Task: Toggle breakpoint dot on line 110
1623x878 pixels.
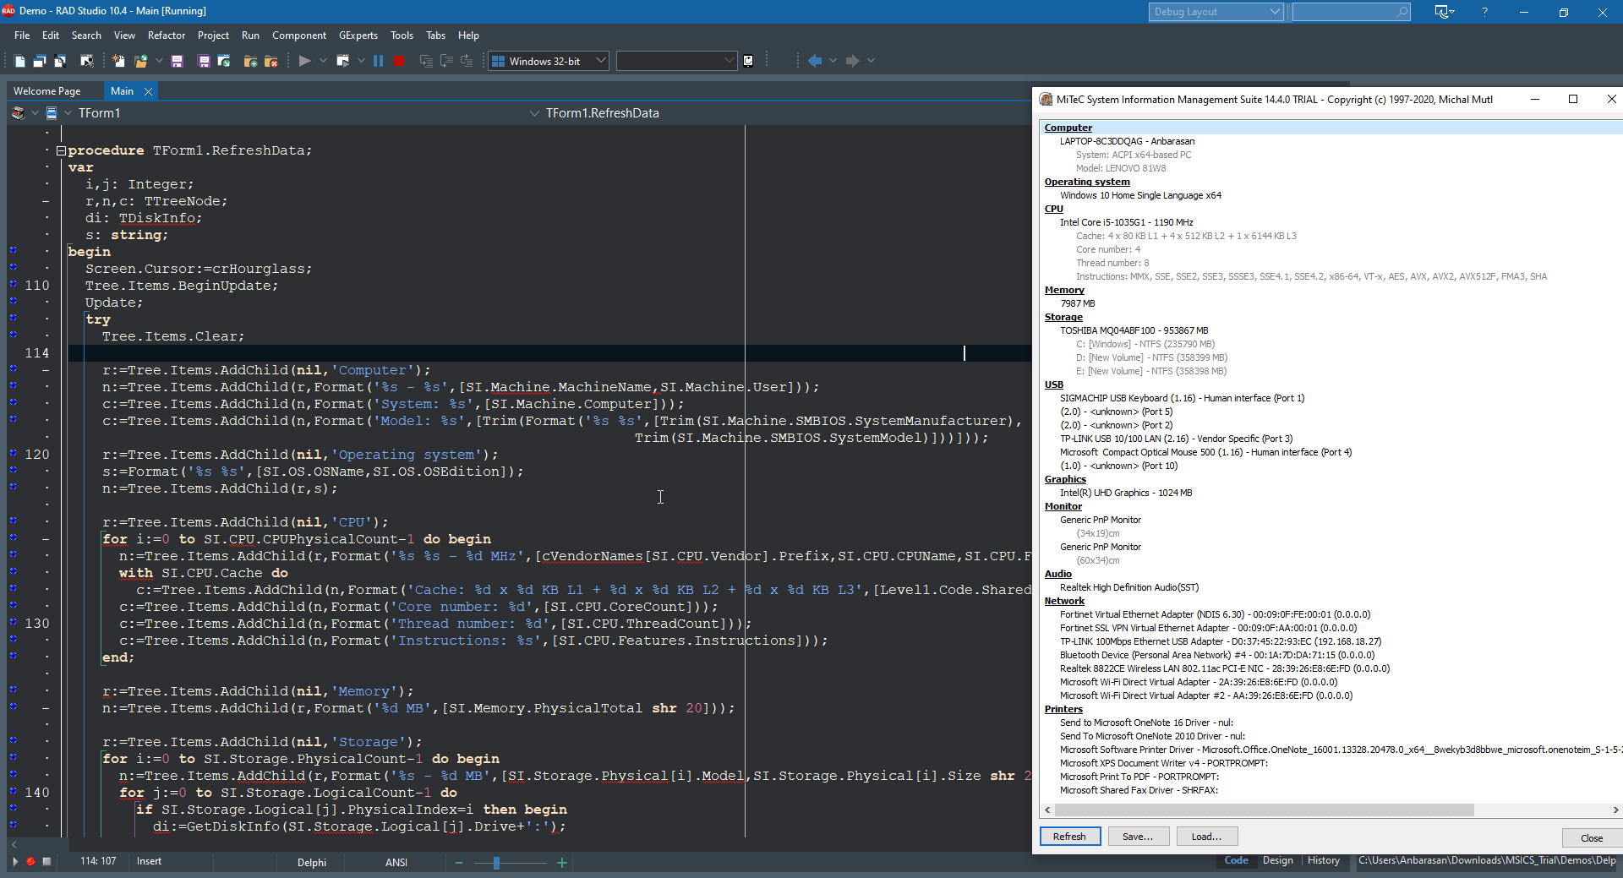Action: coord(13,284)
